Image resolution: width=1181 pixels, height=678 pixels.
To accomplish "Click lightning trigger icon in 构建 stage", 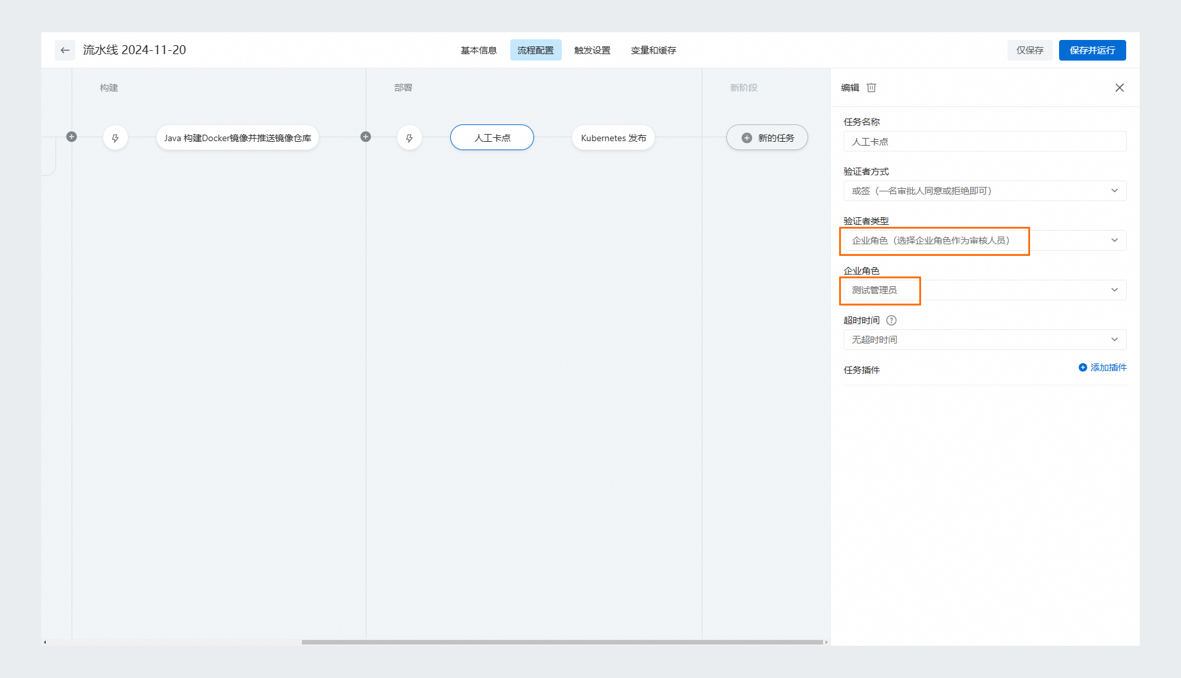I will coord(115,138).
